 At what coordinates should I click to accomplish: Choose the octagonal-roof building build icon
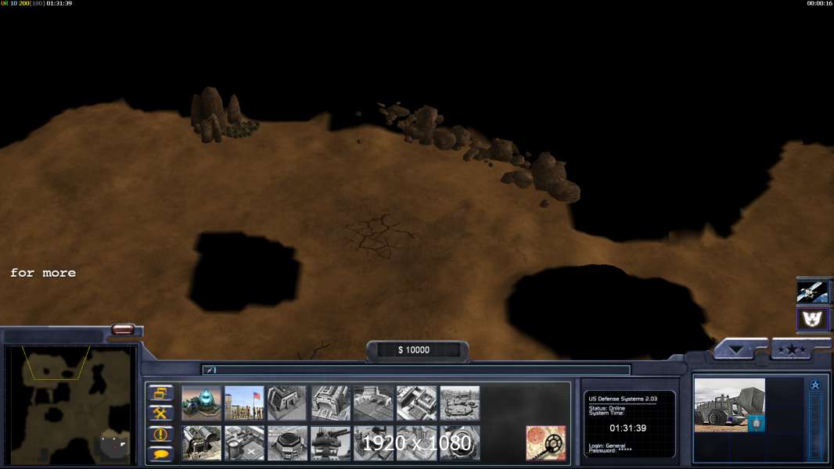287,442
